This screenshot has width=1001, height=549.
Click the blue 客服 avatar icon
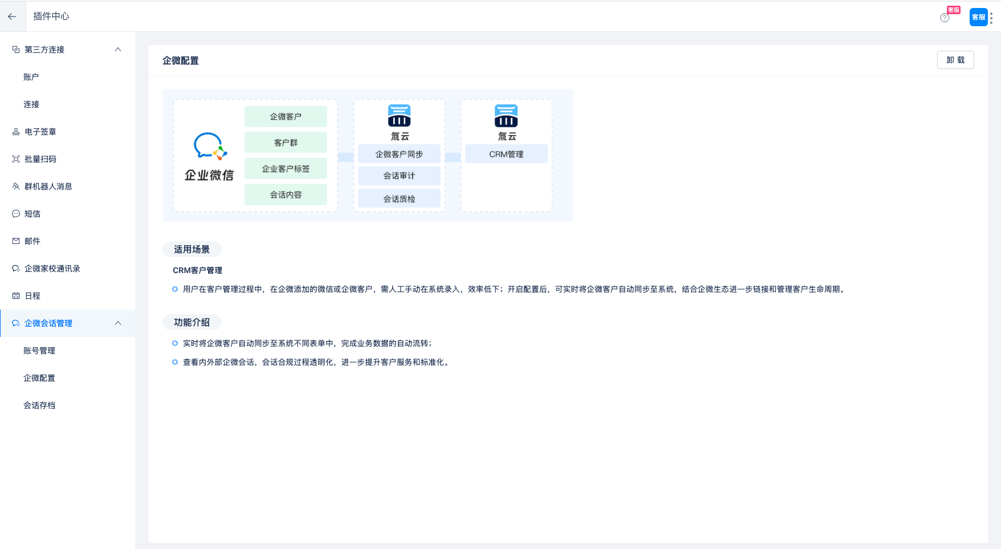coord(978,17)
